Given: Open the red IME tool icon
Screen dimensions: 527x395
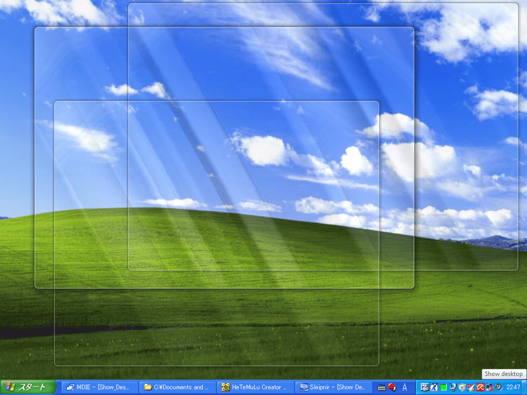Looking at the screenshot, I should 392,387.
